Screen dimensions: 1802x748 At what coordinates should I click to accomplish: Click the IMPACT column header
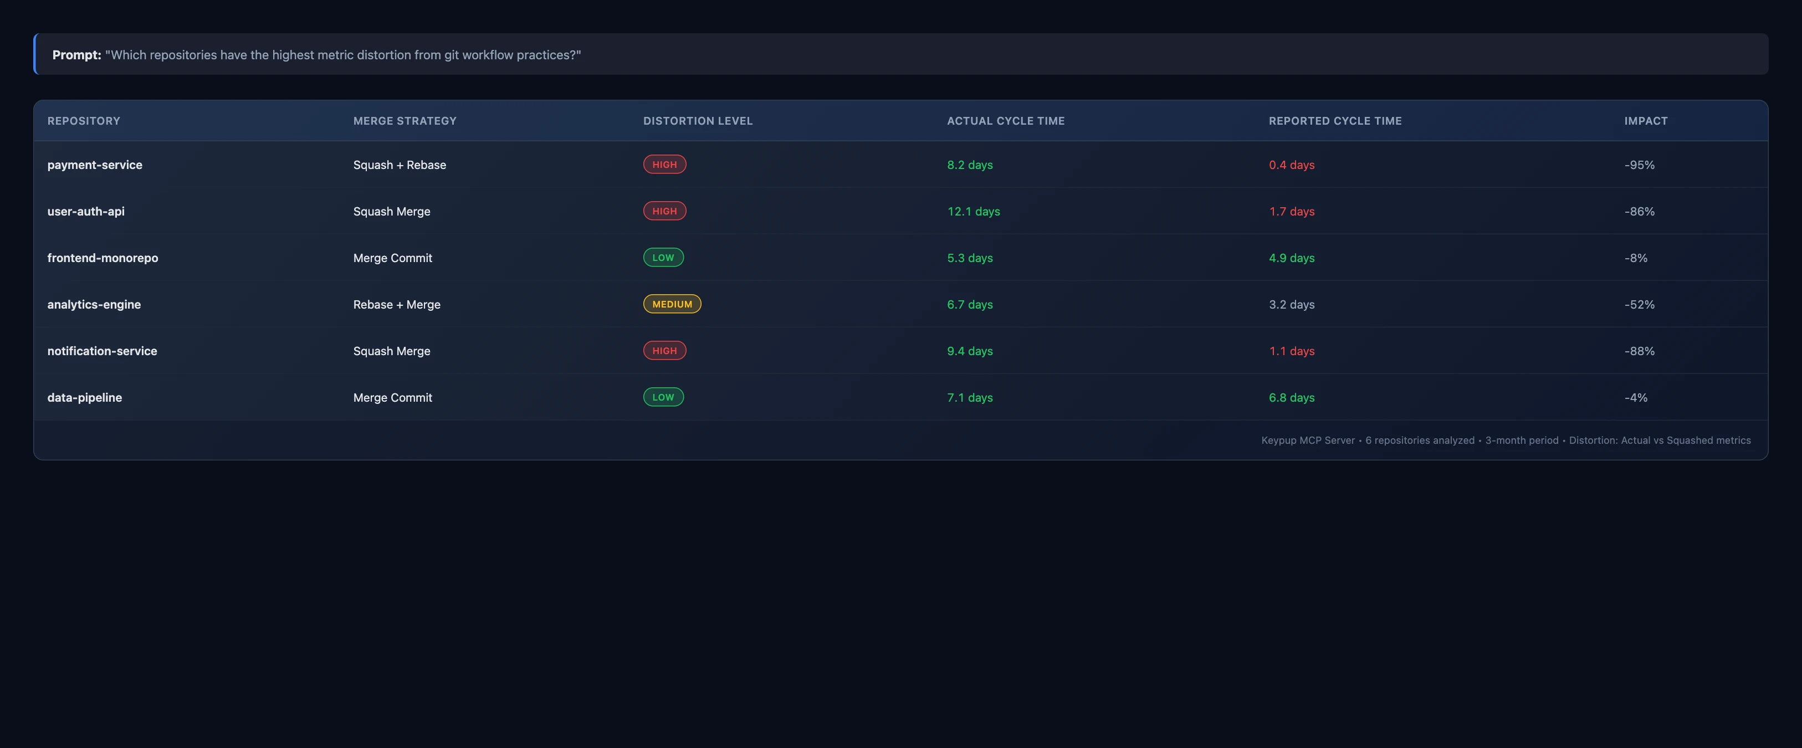point(1646,121)
